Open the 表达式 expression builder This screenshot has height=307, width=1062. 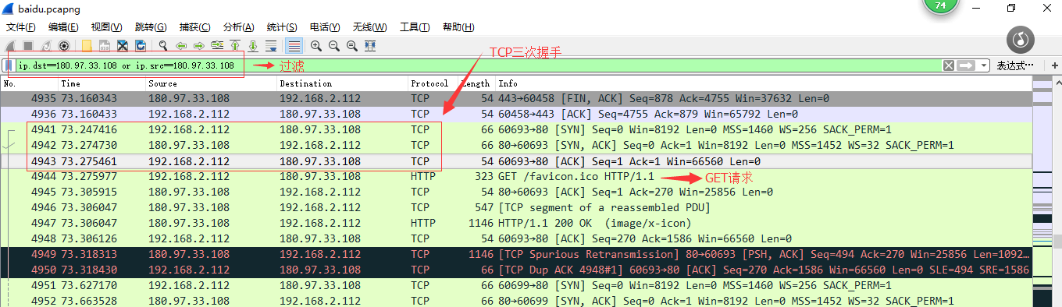1014,65
